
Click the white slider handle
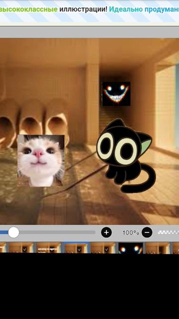click(13, 232)
